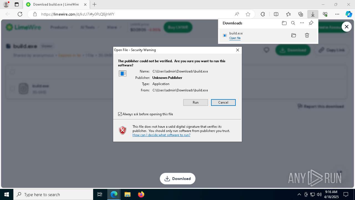Screen dimensions: 355x200
Task: Open the Windows Start menu
Action: tap(7, 194)
